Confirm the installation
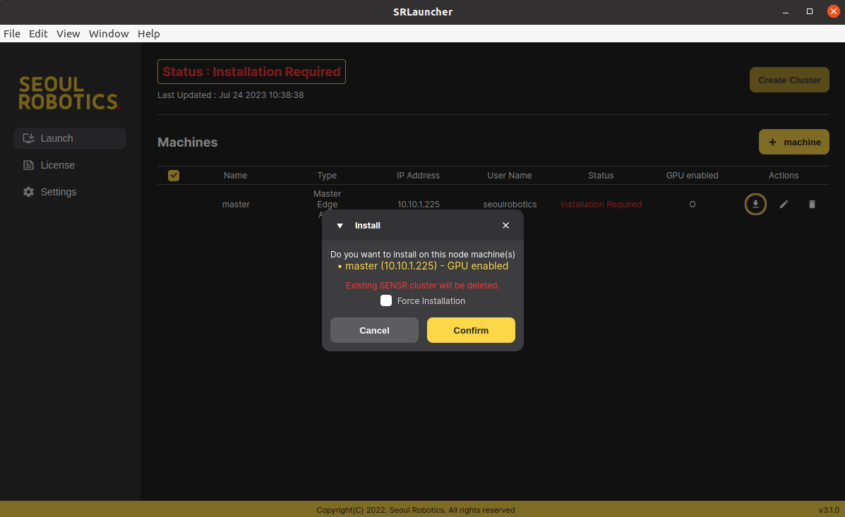Screen dimensions: 845x517 [x=471, y=330]
